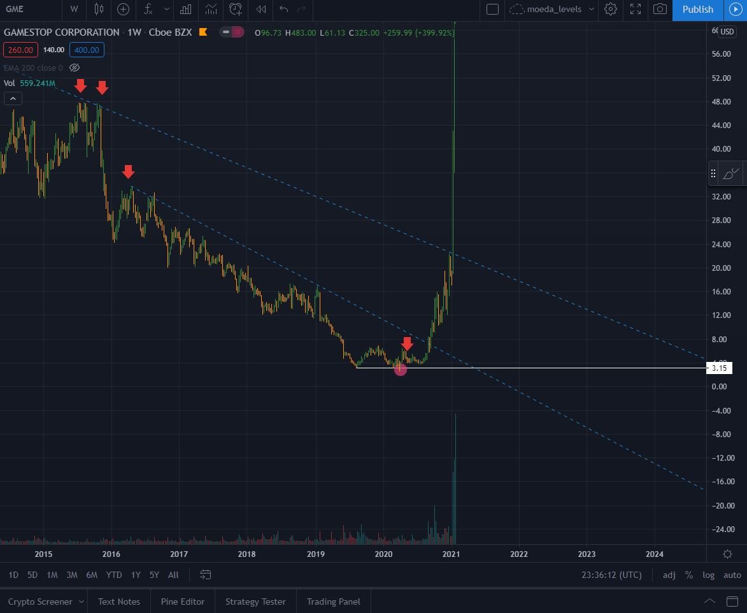Click the play button beside Publish
This screenshot has height=613, width=747.
[x=735, y=10]
